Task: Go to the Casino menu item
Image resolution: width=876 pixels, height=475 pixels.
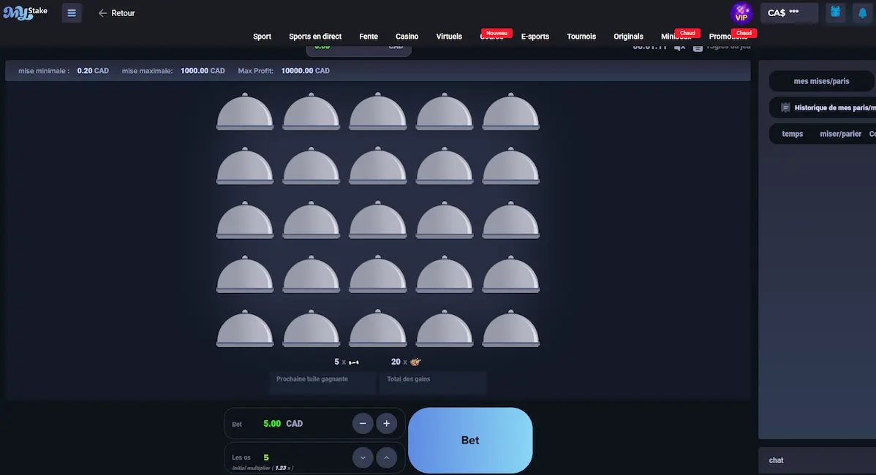Action: click(x=407, y=37)
